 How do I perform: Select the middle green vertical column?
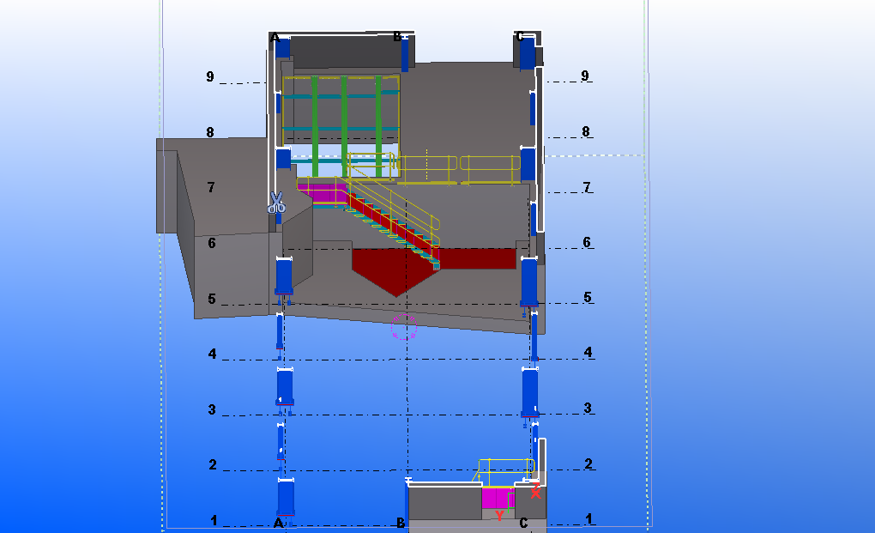coord(344,120)
